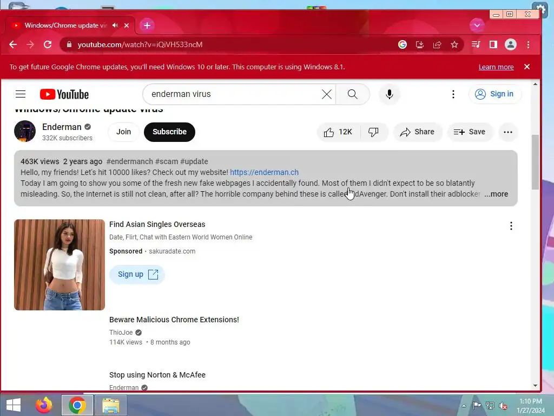The image size is (554, 416).
Task: Click the Google icon in address bar
Action: click(x=402, y=44)
